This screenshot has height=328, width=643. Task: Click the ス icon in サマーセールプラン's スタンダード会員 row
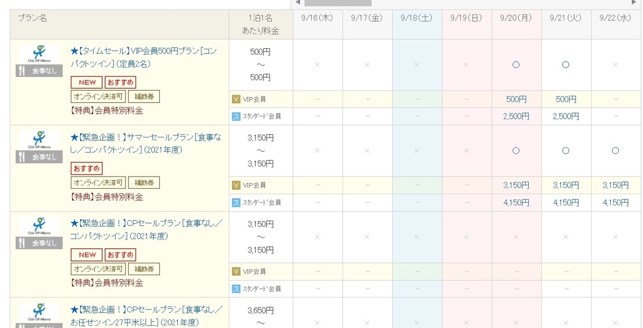click(x=236, y=202)
